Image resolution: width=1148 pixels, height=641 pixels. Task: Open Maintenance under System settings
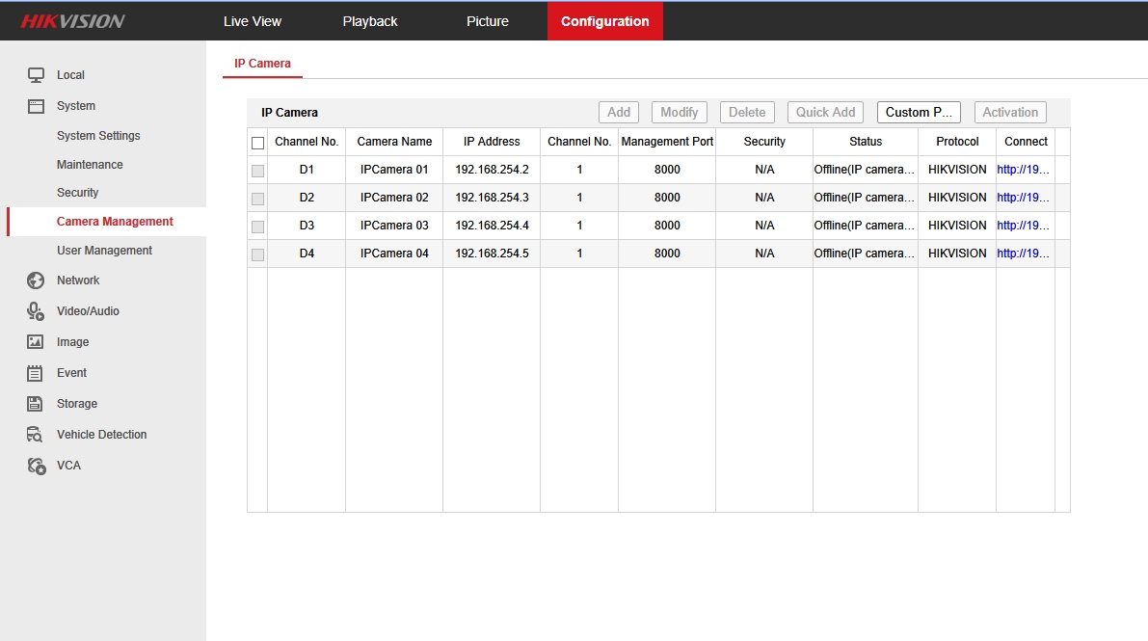(x=90, y=165)
